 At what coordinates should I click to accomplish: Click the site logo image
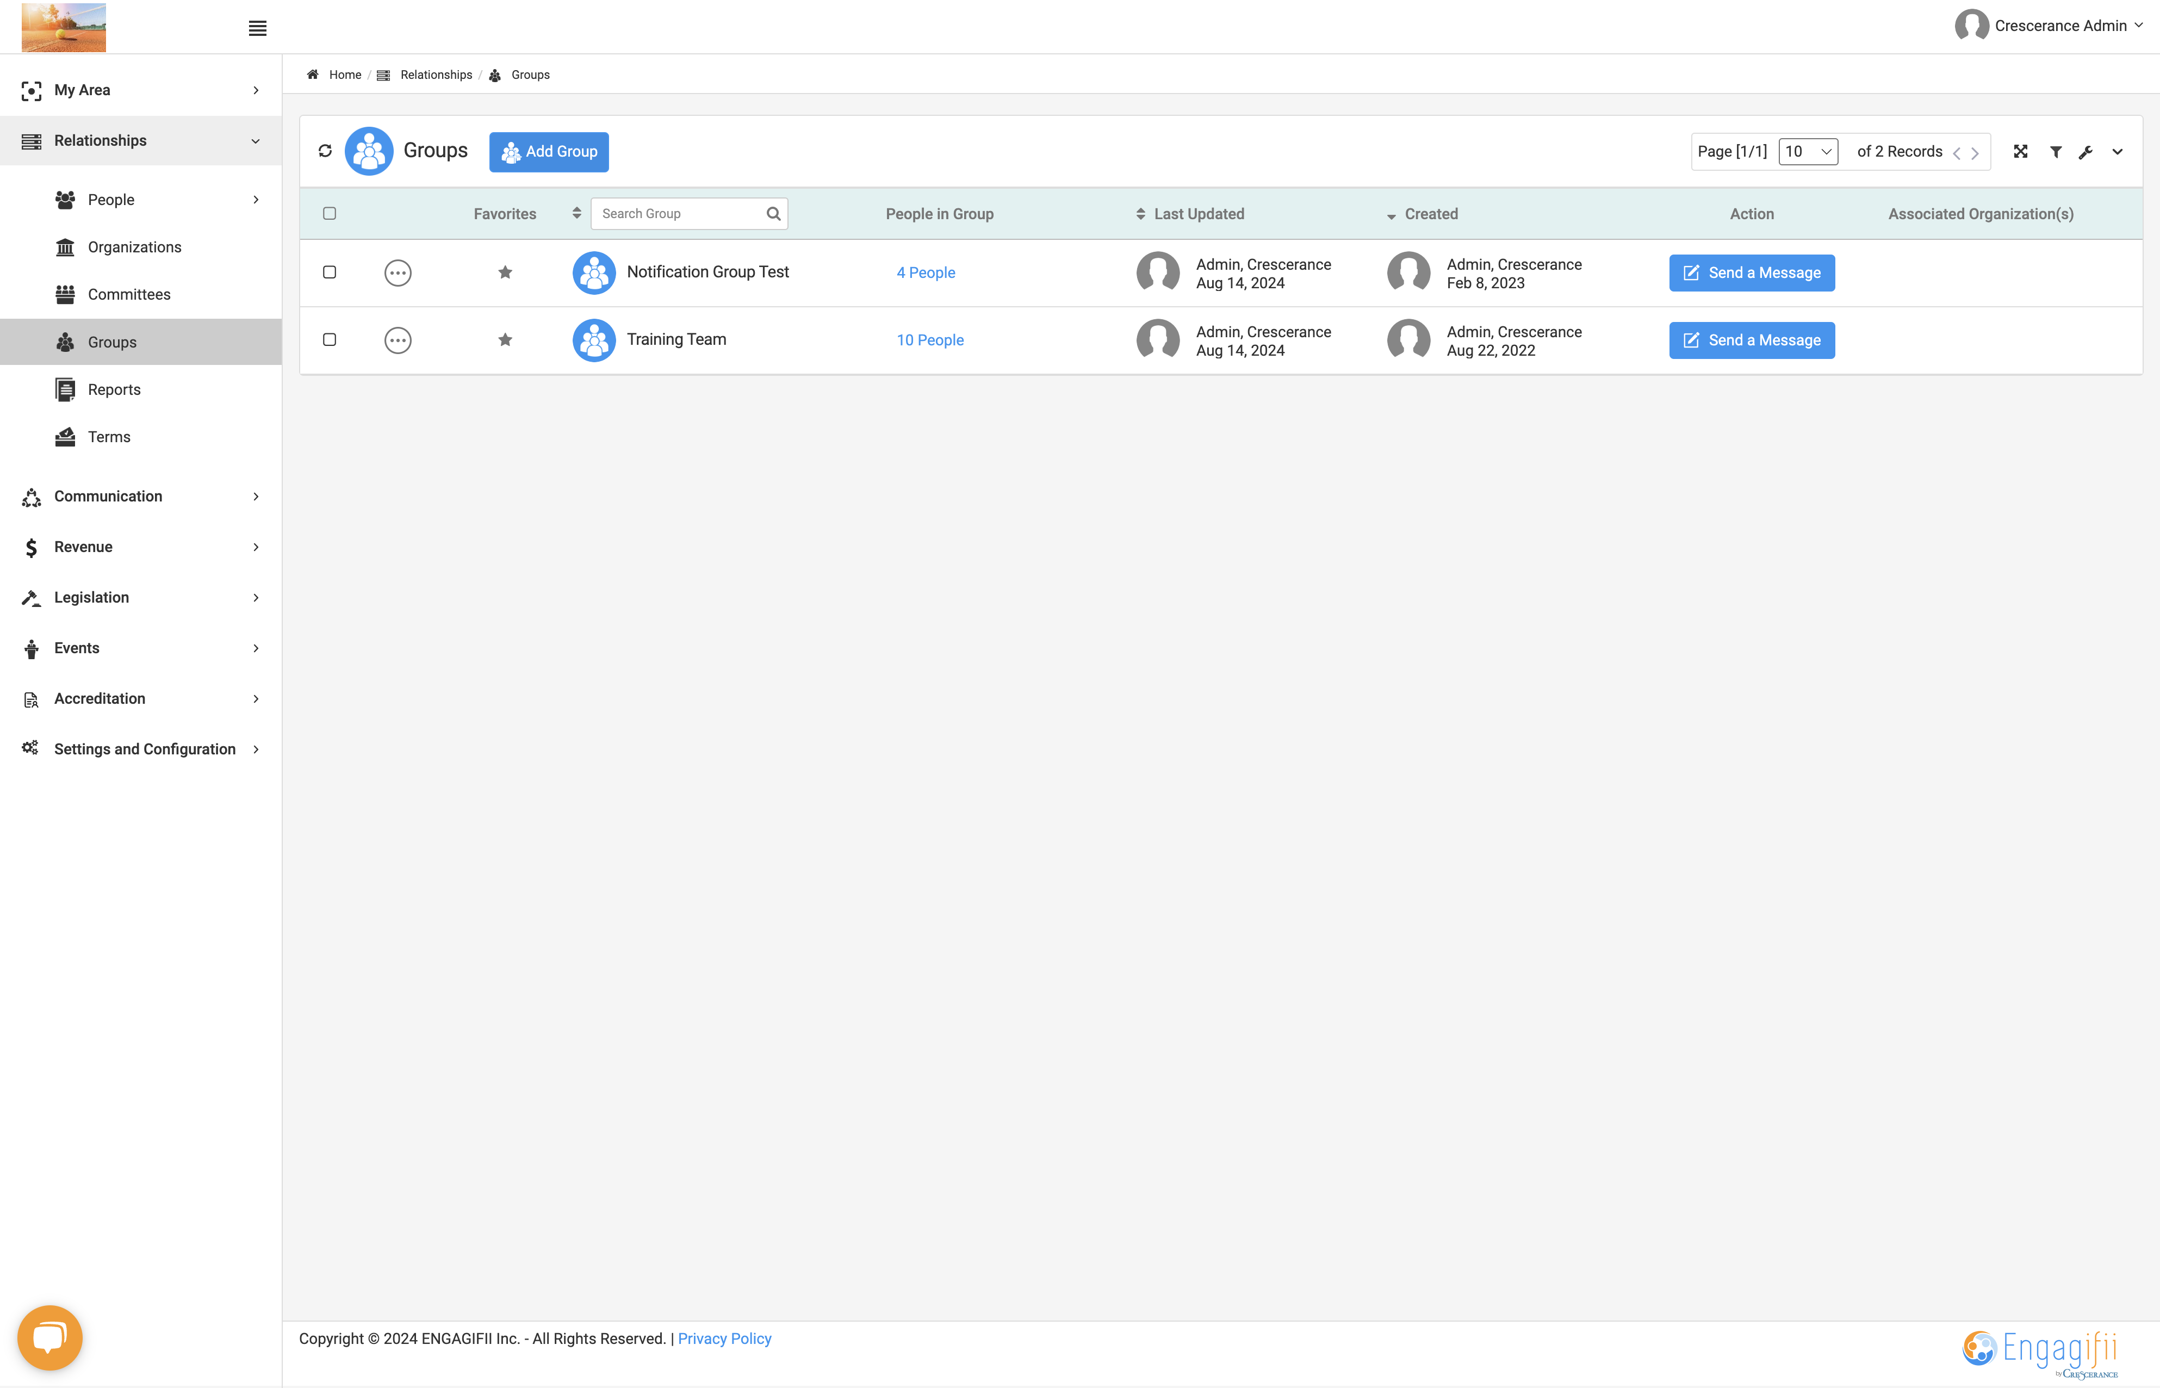click(63, 27)
